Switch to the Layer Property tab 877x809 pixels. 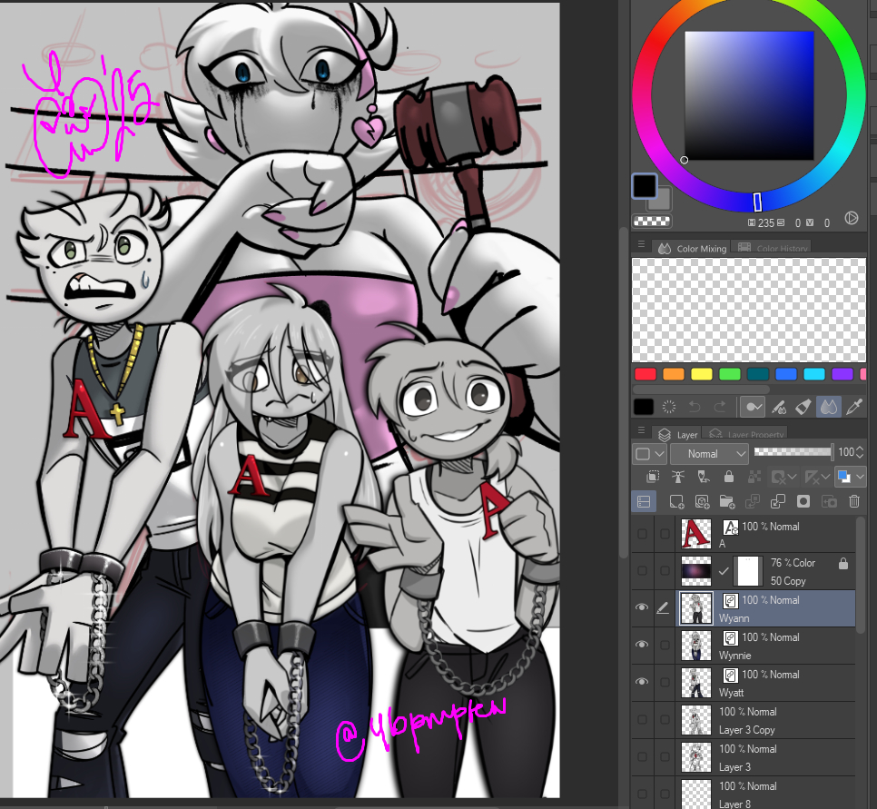click(x=749, y=435)
